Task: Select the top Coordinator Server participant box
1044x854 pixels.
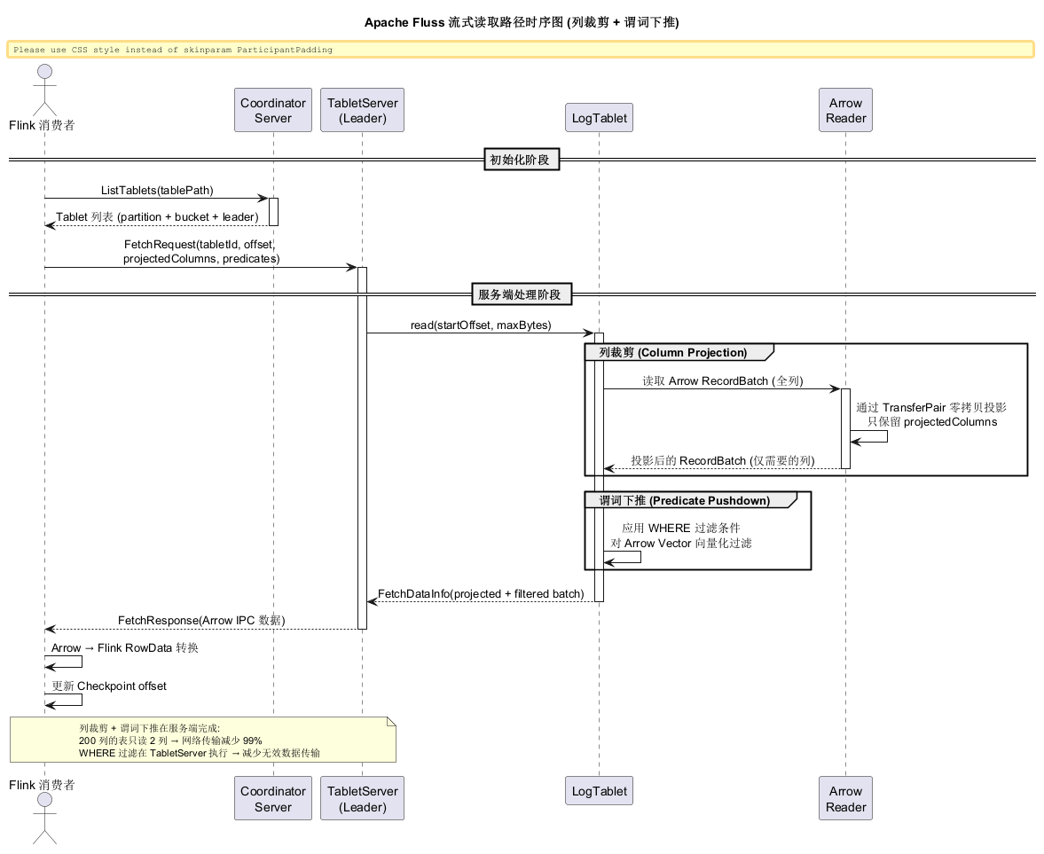Action: (273, 111)
